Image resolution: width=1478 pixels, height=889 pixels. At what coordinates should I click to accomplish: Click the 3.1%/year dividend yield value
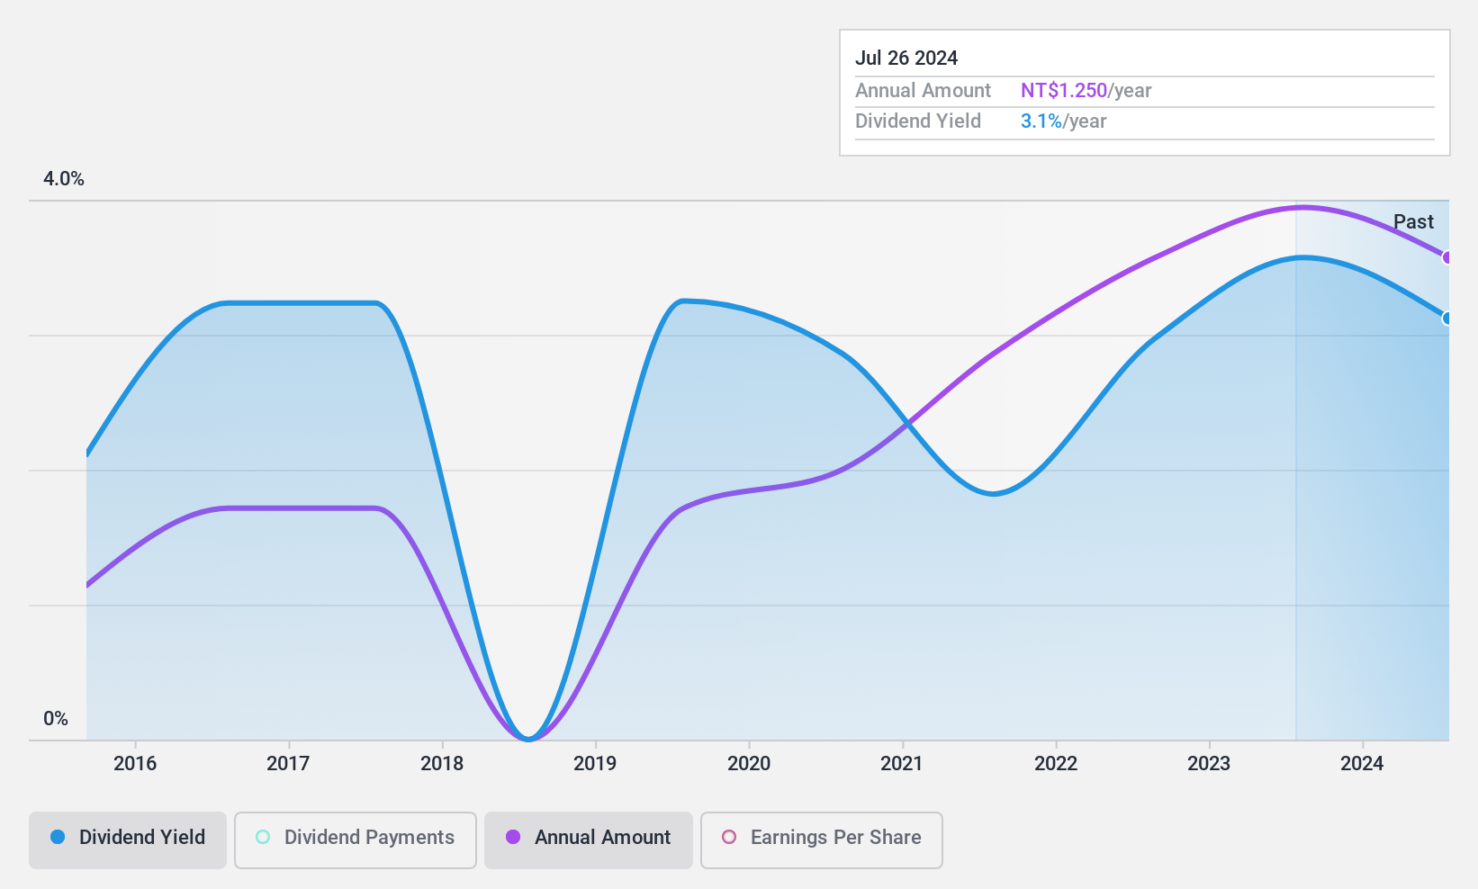point(1064,121)
